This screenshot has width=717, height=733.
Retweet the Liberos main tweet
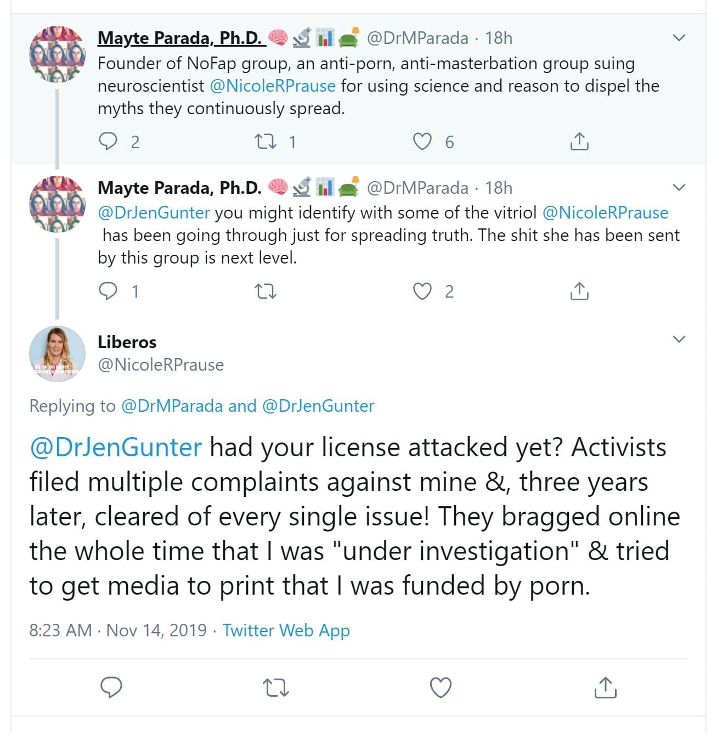tap(275, 687)
